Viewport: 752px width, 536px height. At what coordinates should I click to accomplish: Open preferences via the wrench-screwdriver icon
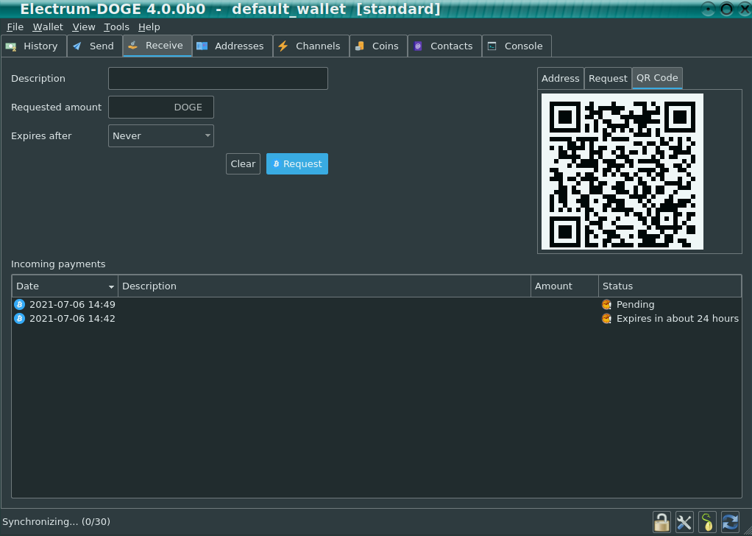point(684,521)
